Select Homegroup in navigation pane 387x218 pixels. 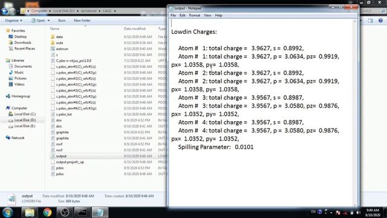pyautogui.click(x=21, y=96)
